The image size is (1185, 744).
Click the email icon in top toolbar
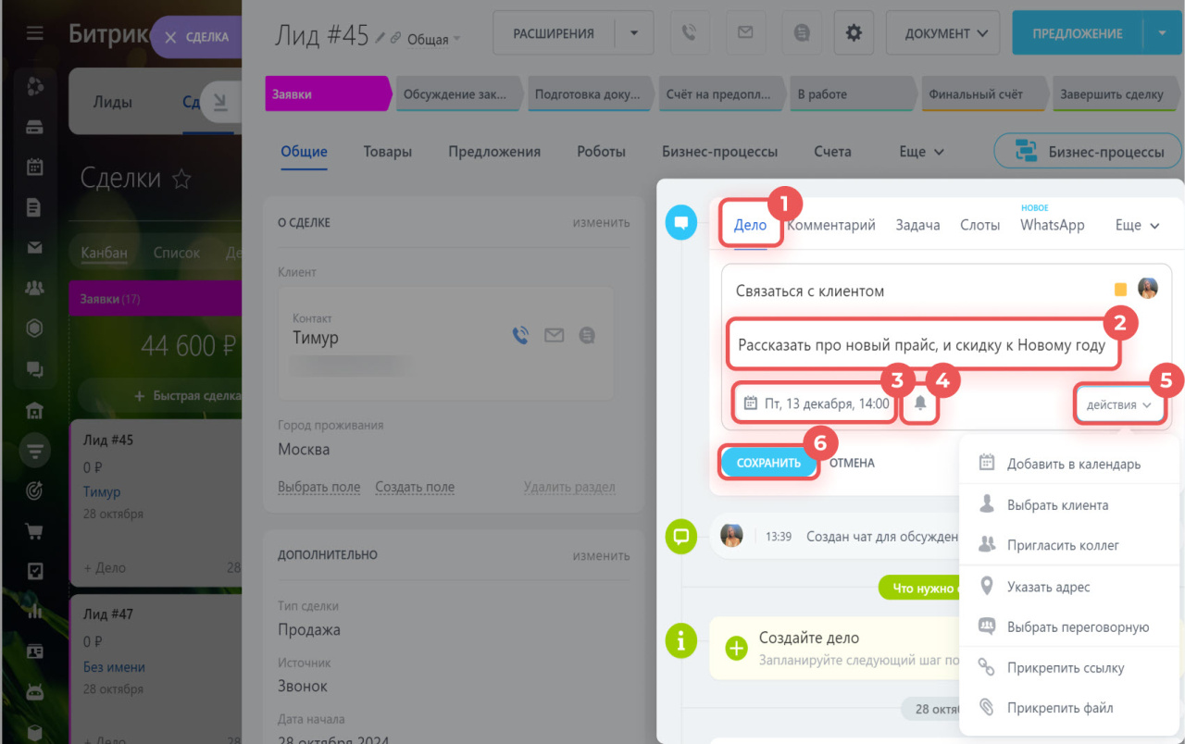(745, 33)
